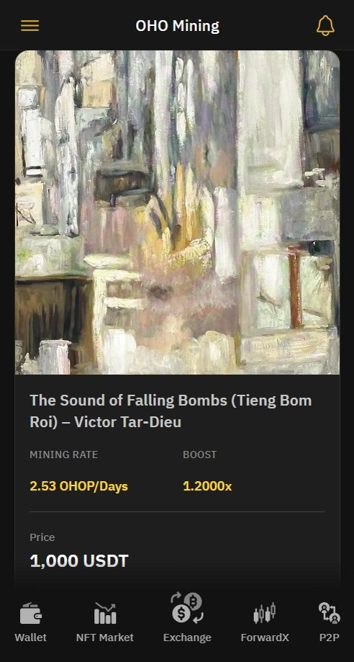Select the P2P tab label
The image size is (354, 662).
(x=329, y=638)
